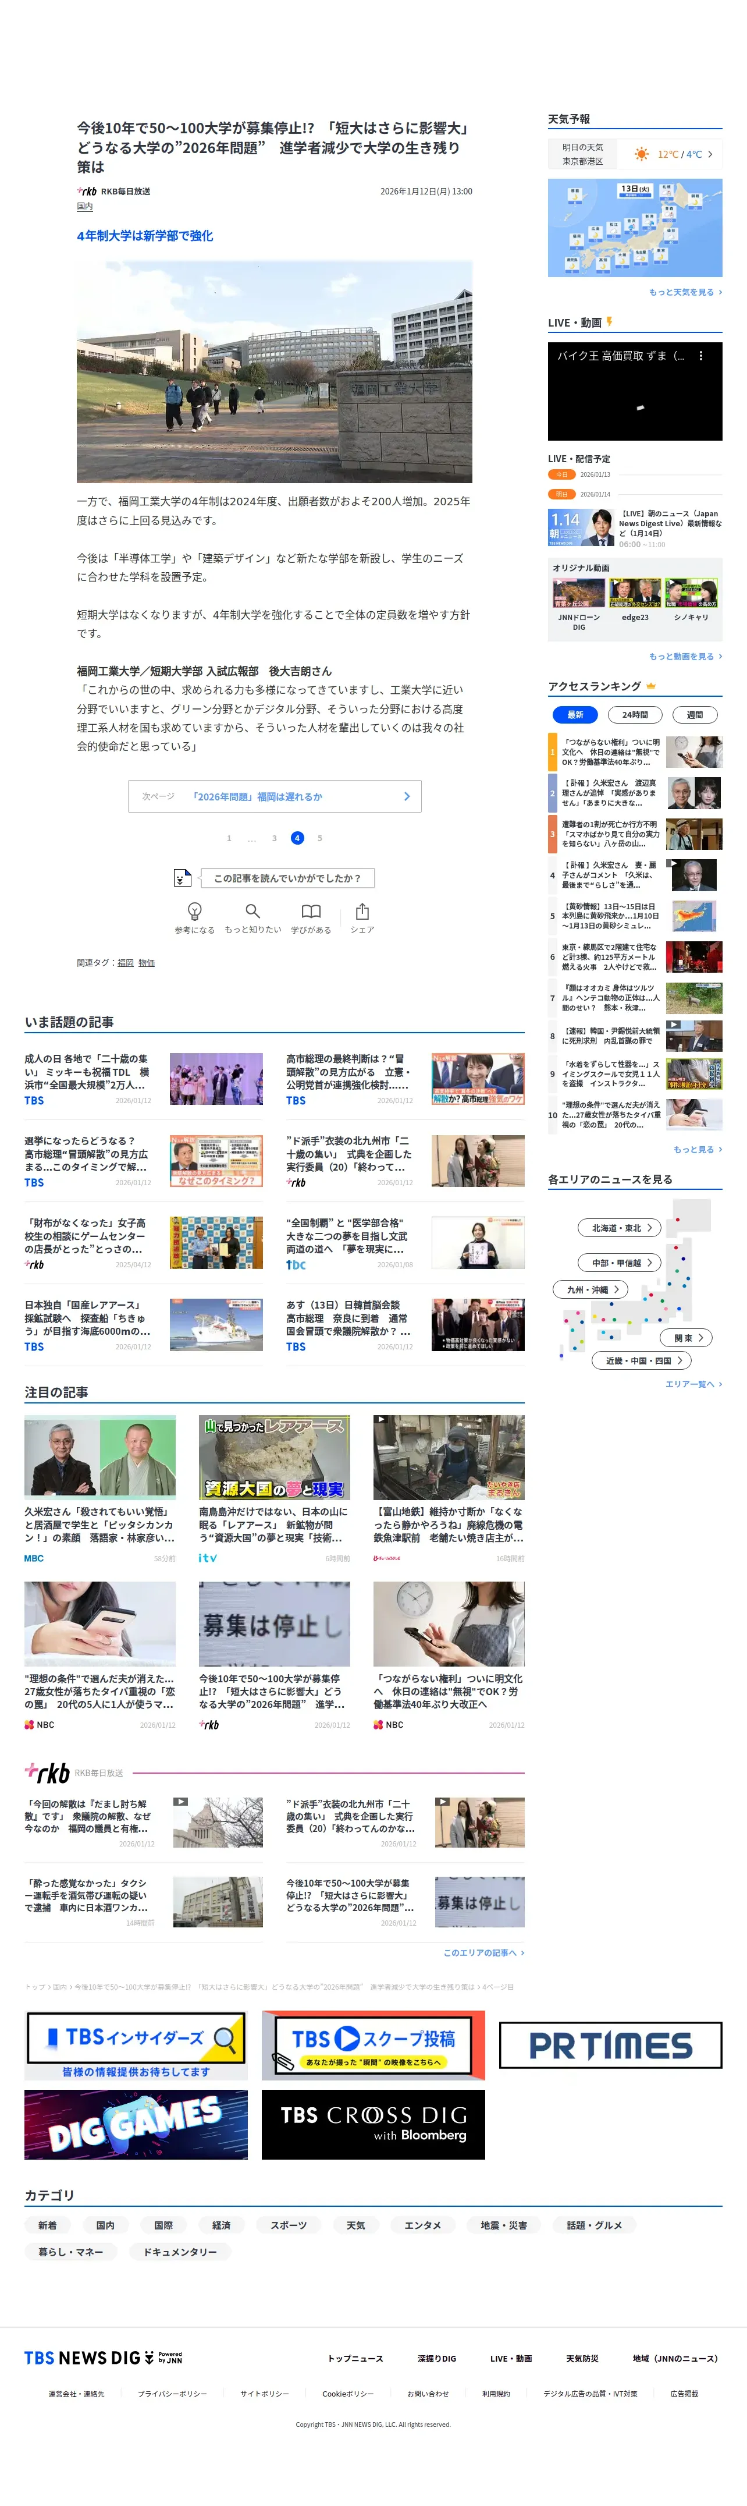Select the 最新 ranking tab
Screen dimensions: 747x2506
(575, 714)
